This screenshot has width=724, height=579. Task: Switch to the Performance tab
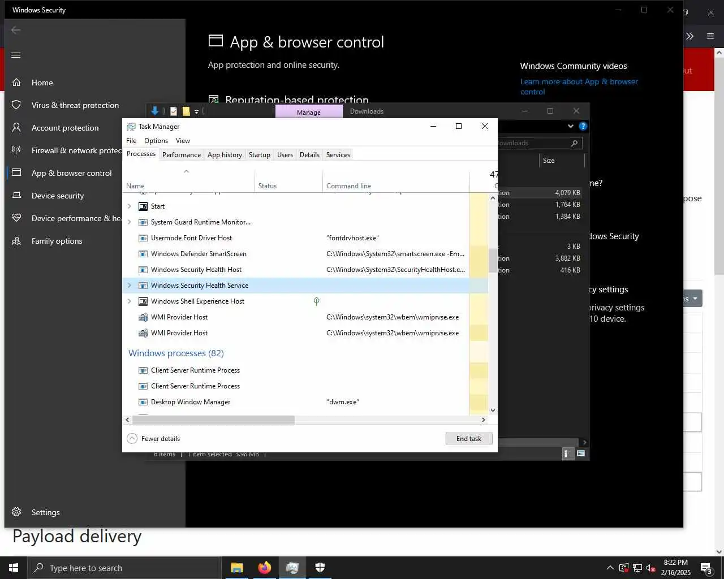click(182, 155)
